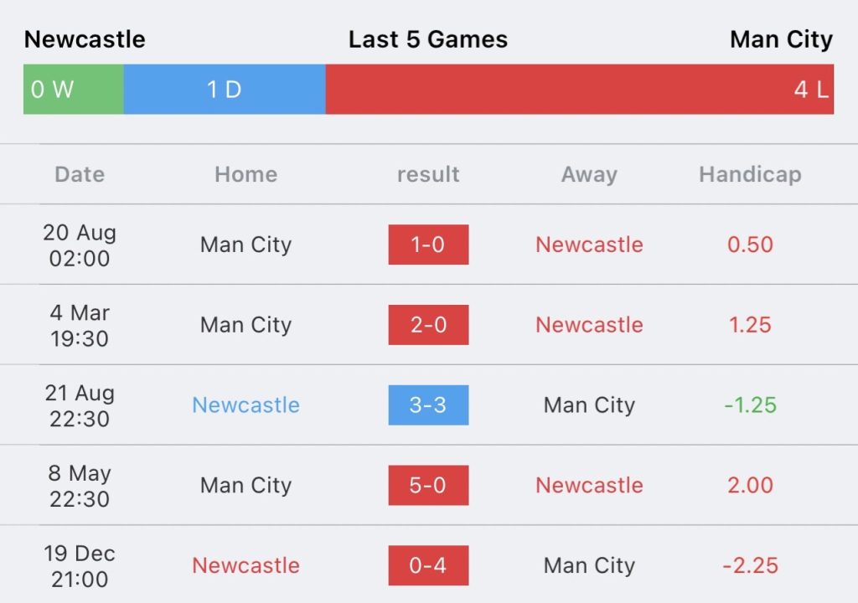
Task: Click the Handicap column header
Action: pyautogui.click(x=750, y=174)
